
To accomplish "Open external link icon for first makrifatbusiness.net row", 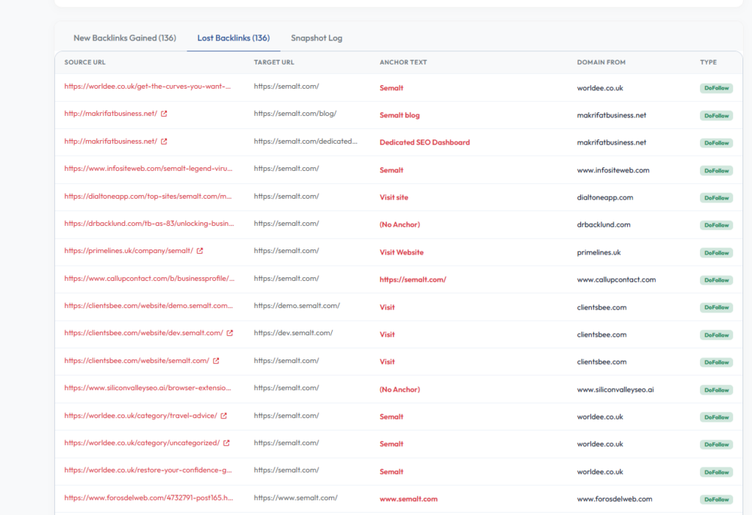I will coord(164,114).
